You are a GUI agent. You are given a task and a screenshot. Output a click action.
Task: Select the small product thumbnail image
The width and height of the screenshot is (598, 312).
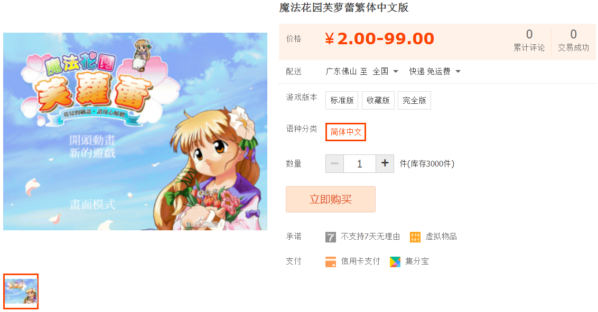pos(21,291)
